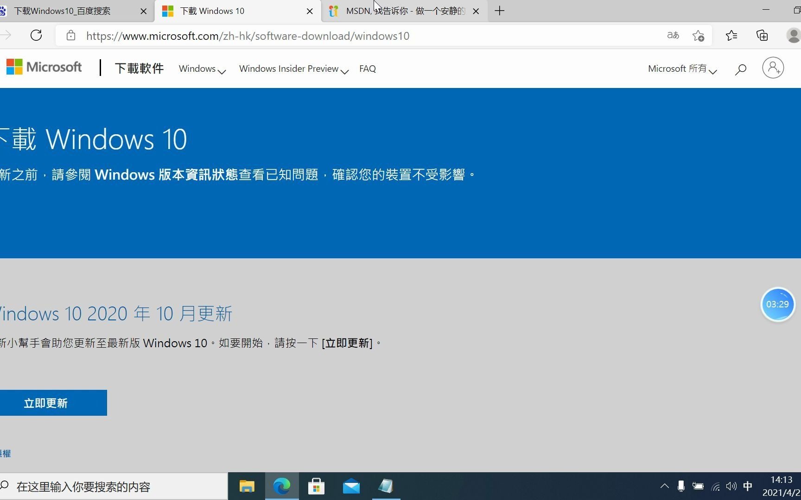Screen dimensions: 801x500
Task: Click the 下載軟件 heading link
Action: click(140, 69)
